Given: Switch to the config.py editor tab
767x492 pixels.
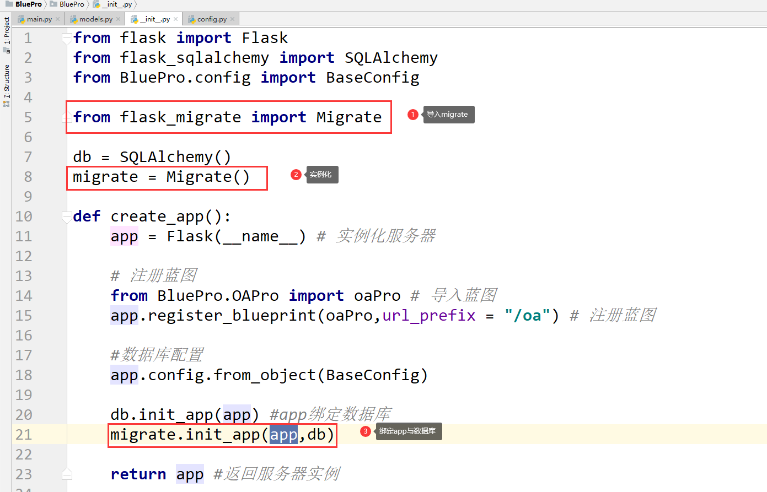Looking at the screenshot, I should click(x=212, y=19).
